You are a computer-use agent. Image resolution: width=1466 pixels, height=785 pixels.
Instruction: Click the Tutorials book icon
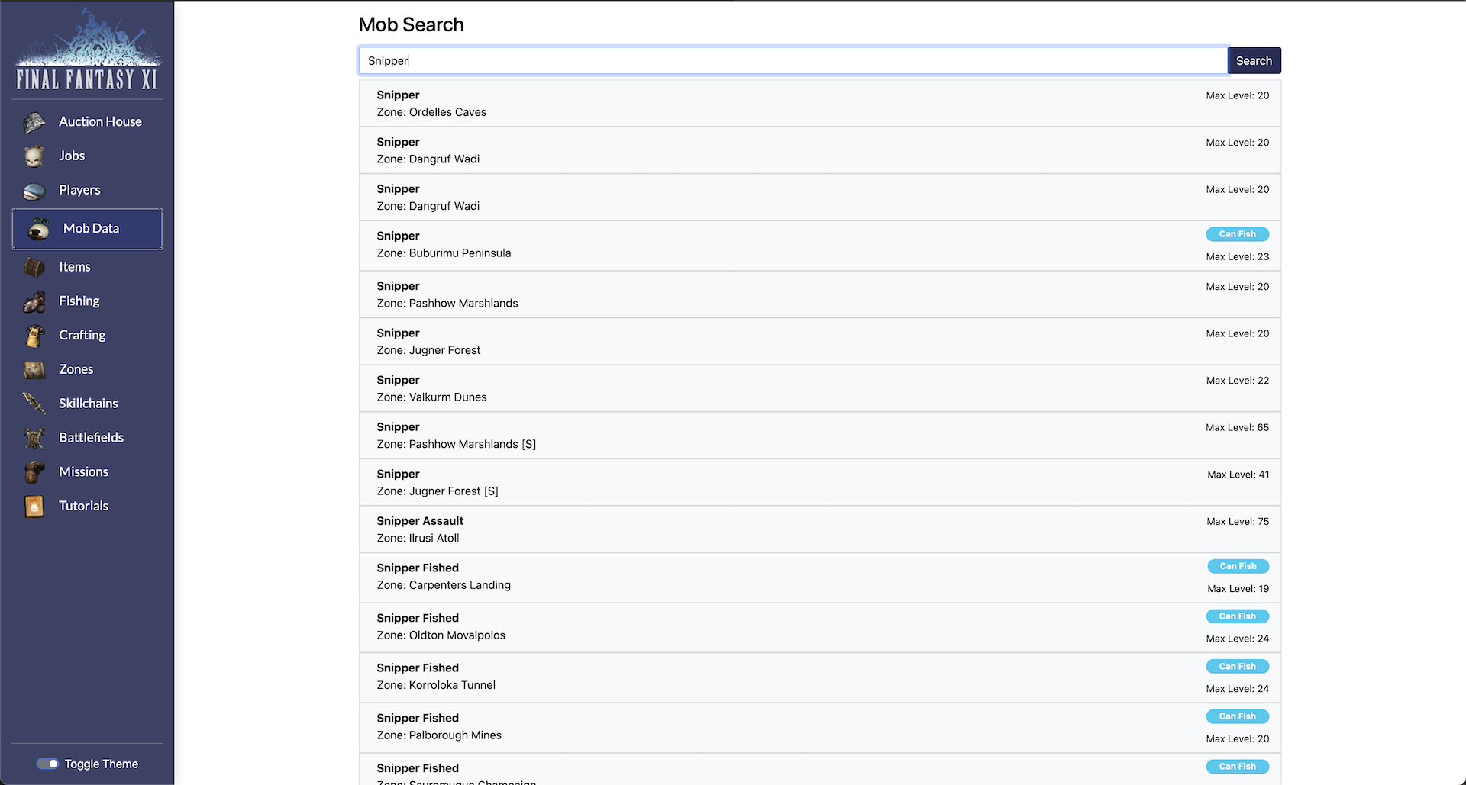coord(34,507)
